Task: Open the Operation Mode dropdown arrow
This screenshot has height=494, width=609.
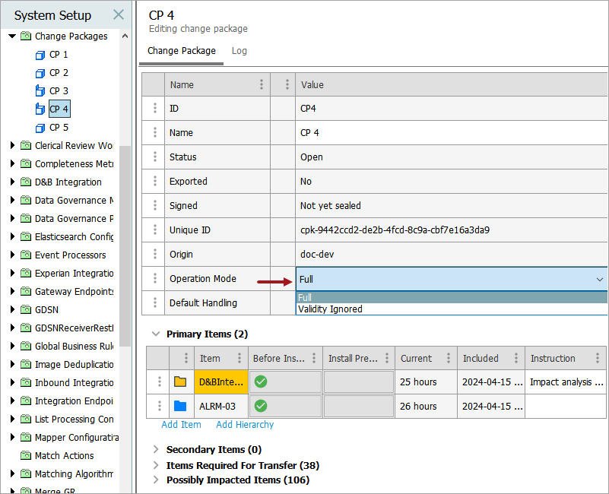Action: coord(599,280)
